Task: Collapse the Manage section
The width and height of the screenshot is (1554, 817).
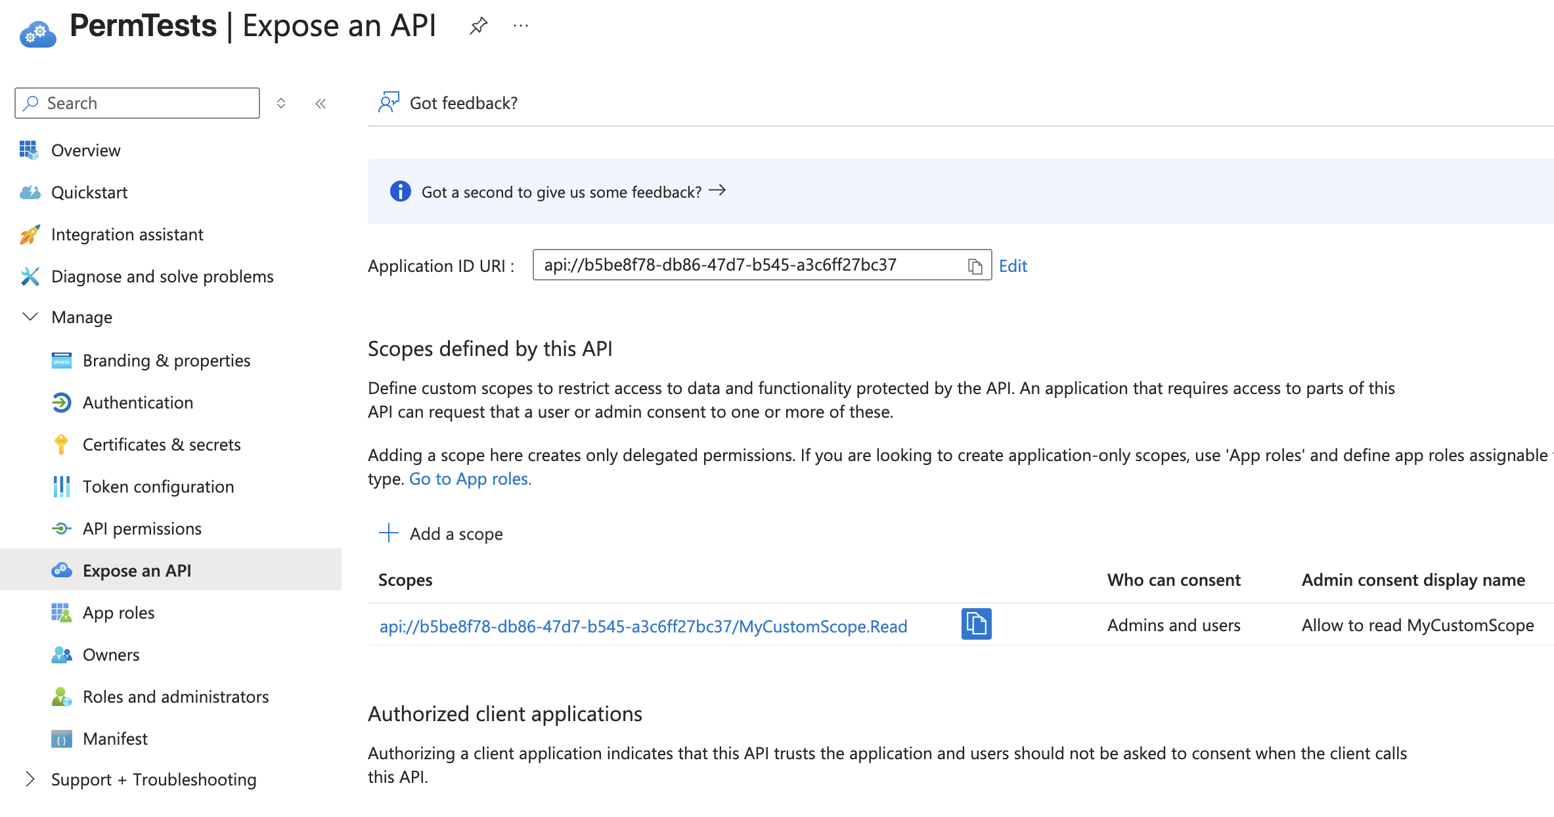Action: click(30, 317)
